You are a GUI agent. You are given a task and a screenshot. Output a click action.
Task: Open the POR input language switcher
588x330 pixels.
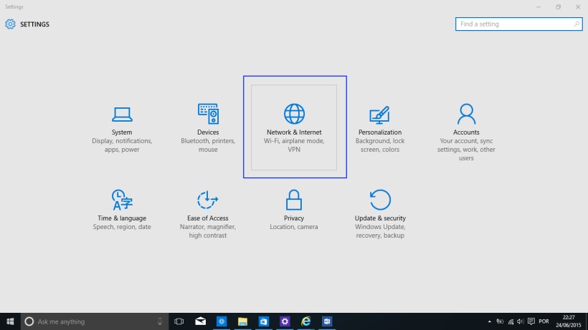click(x=543, y=321)
